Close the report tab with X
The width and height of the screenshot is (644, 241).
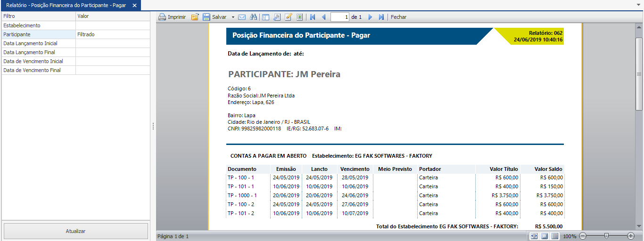134,5
